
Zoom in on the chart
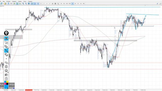[23, 4]
